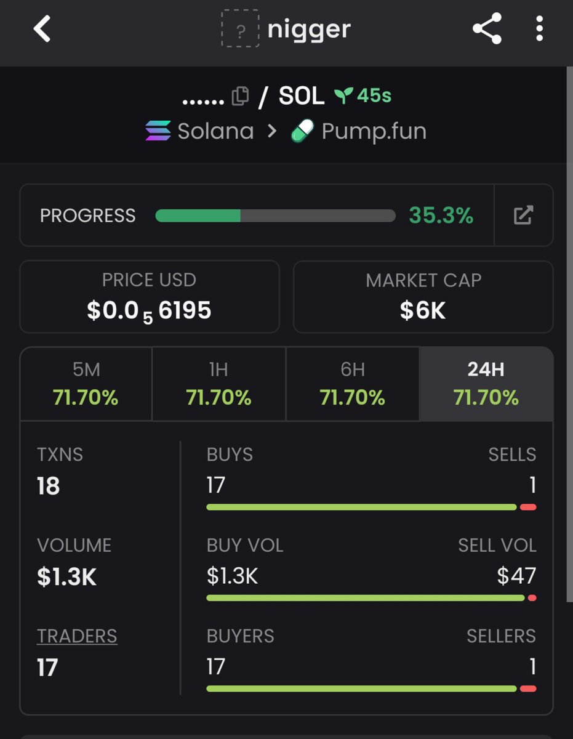Viewport: 573px width, 739px height.
Task: Select the Solana chain link
Action: click(199, 131)
